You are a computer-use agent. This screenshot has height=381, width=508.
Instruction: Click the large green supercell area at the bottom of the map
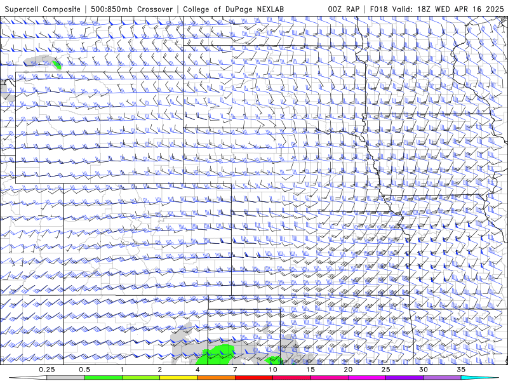pyautogui.click(x=215, y=355)
